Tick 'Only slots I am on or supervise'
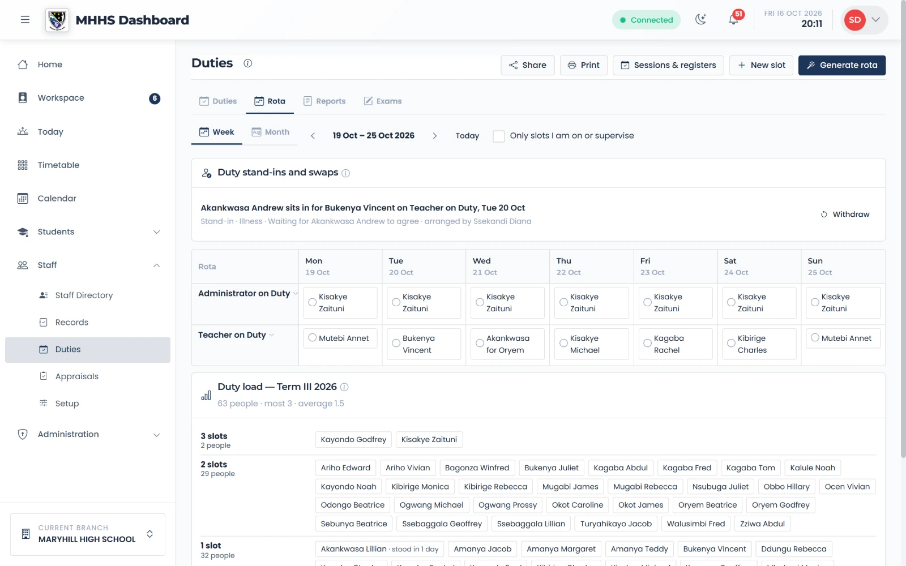The height and width of the screenshot is (566, 906). (499, 136)
